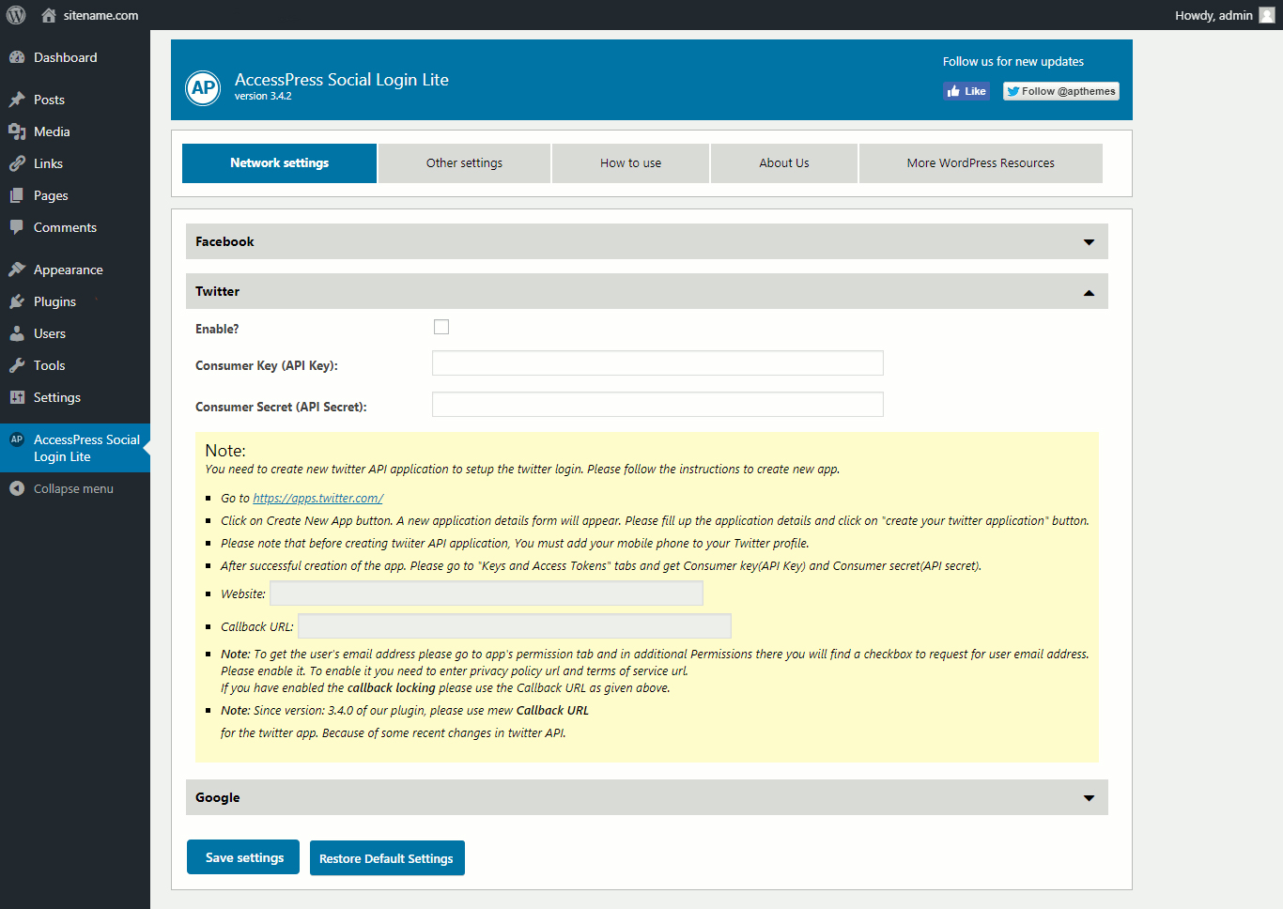Click the Dashboard gauge icon
Viewport: 1283px width, 909px height.
[17, 57]
